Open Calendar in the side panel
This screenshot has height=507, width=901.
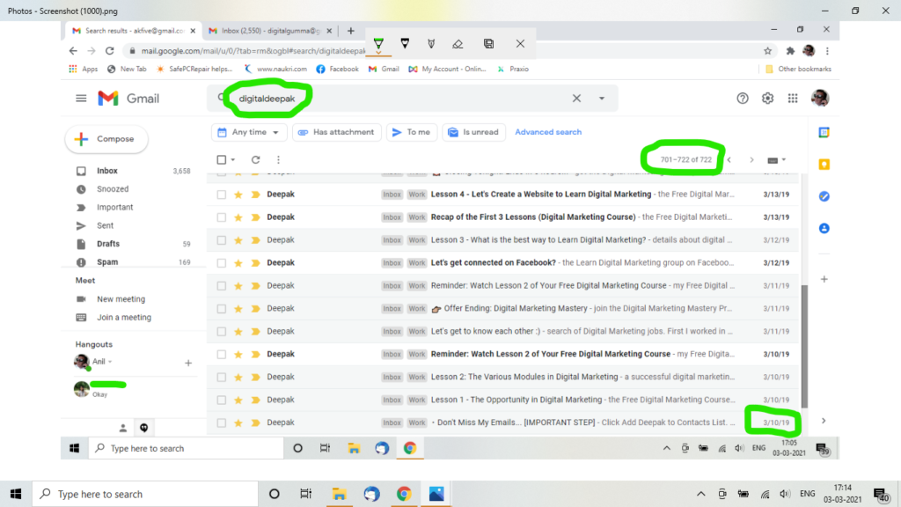[x=825, y=130]
